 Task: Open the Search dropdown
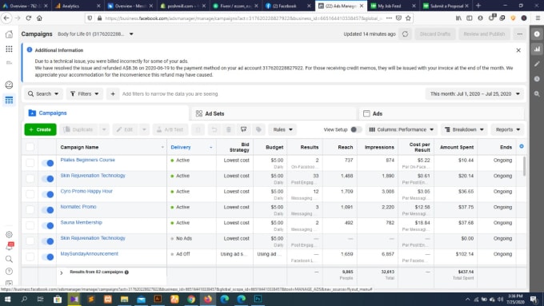[x=43, y=94]
